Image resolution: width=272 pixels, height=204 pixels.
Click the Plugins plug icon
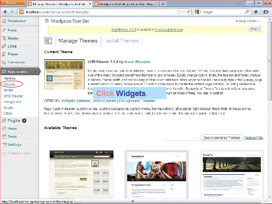pos(4,121)
